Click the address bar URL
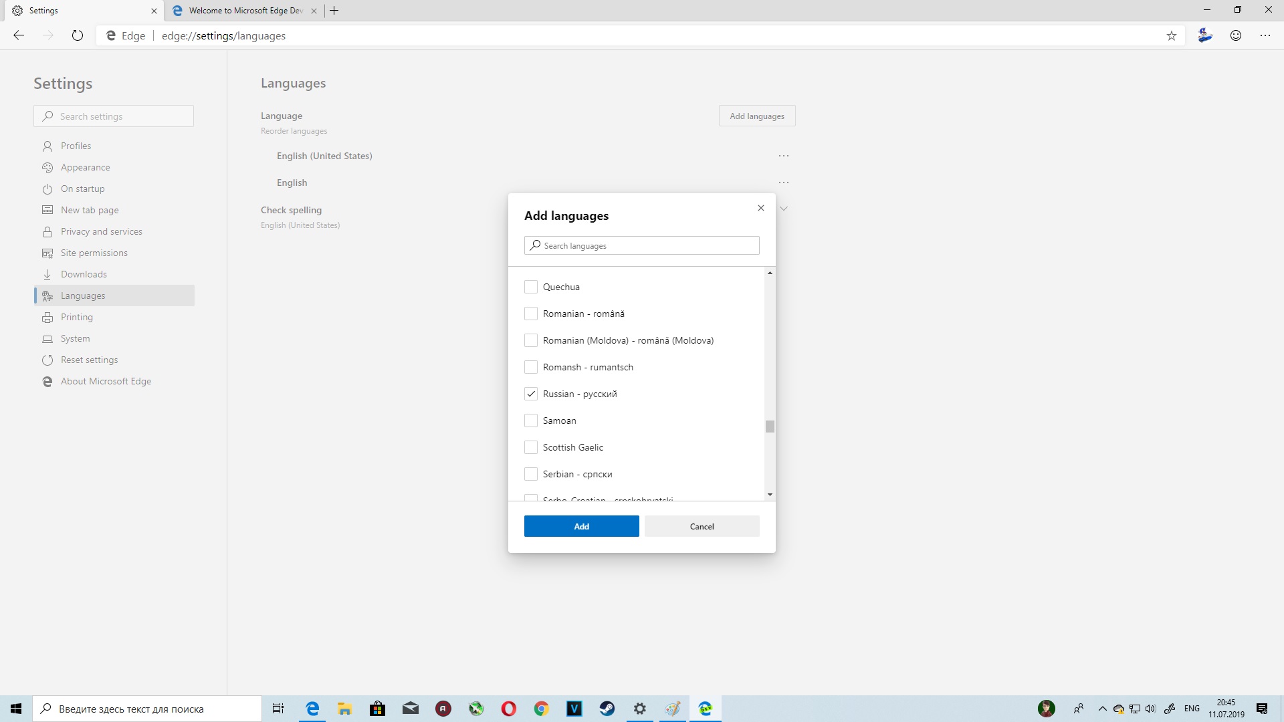Viewport: 1284px width, 722px height. (223, 35)
